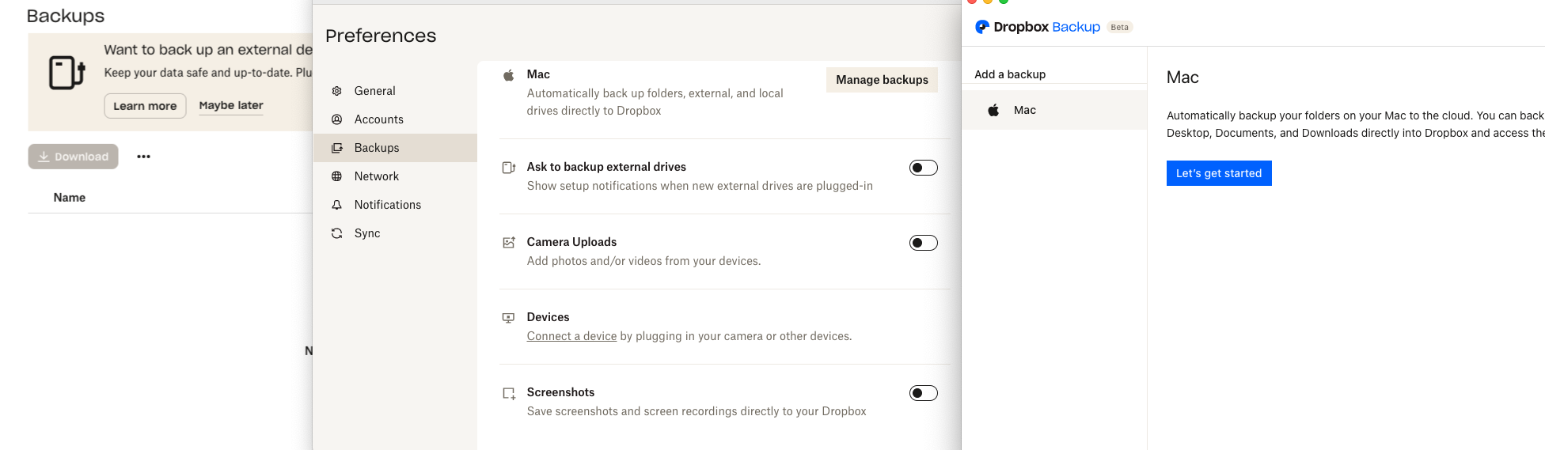The height and width of the screenshot is (450, 1545).
Task: Select Backups in Preferences sidebar
Action: (377, 148)
